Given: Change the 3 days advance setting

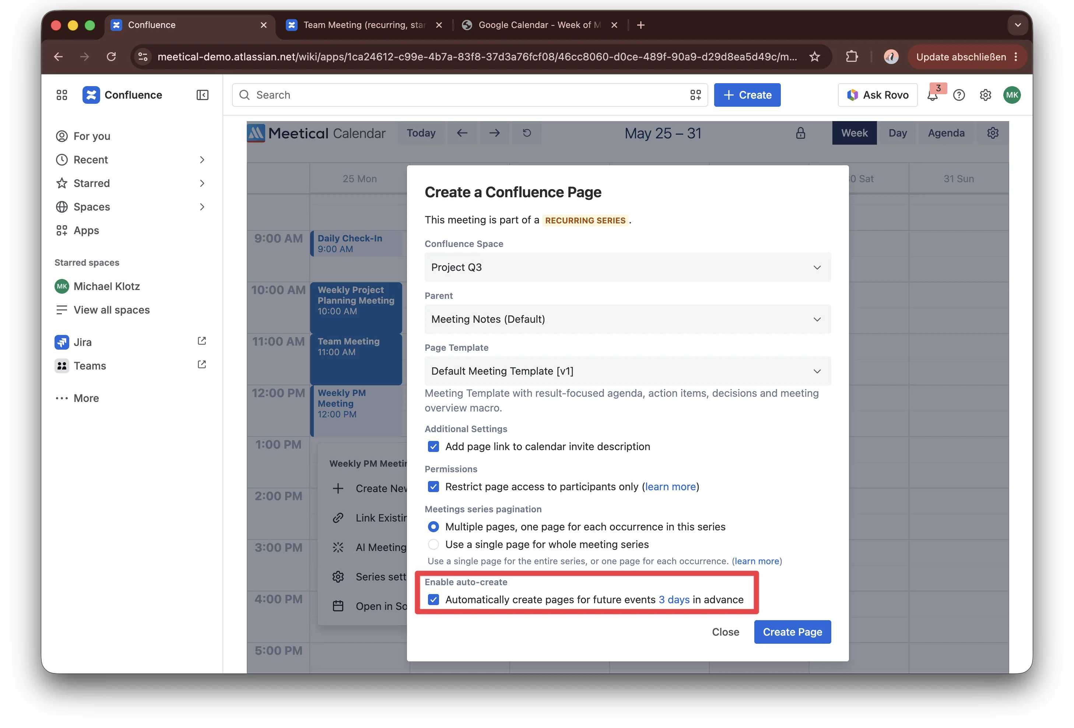Looking at the screenshot, I should tap(674, 600).
